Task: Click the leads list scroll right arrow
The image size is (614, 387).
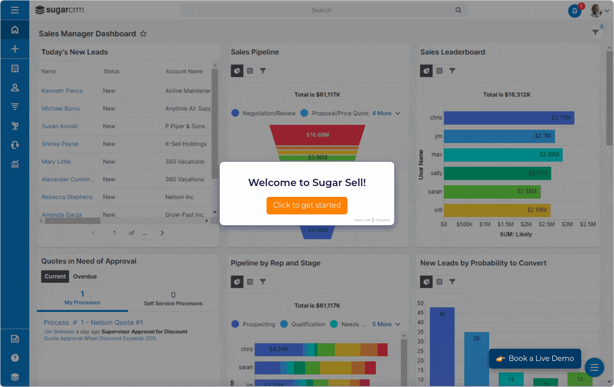Action: (207, 221)
